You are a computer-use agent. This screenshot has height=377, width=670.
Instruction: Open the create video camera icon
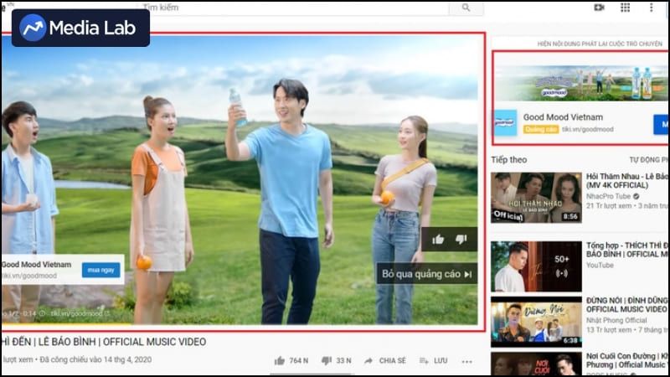pyautogui.click(x=599, y=8)
